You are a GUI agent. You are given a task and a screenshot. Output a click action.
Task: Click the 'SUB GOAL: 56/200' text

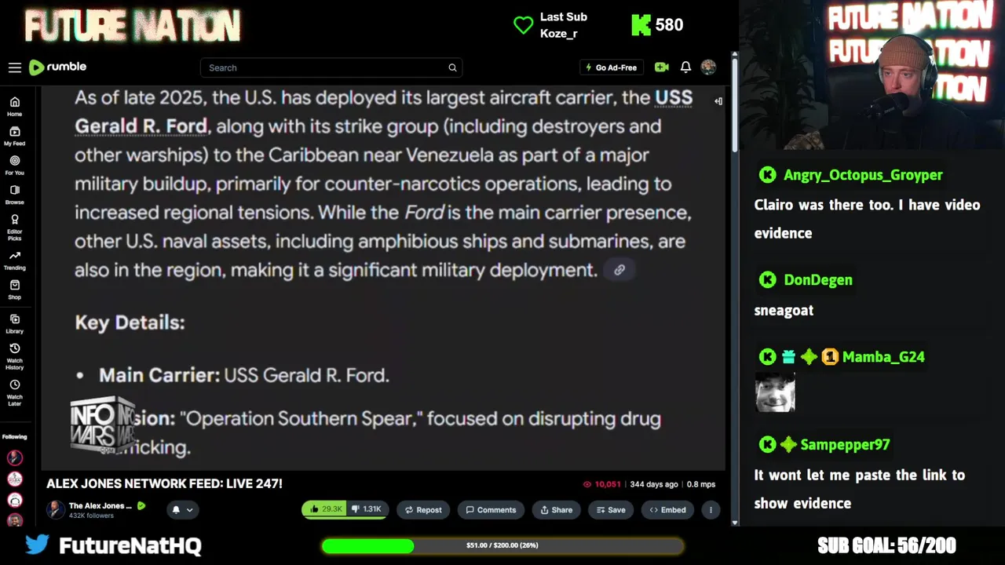[886, 545]
